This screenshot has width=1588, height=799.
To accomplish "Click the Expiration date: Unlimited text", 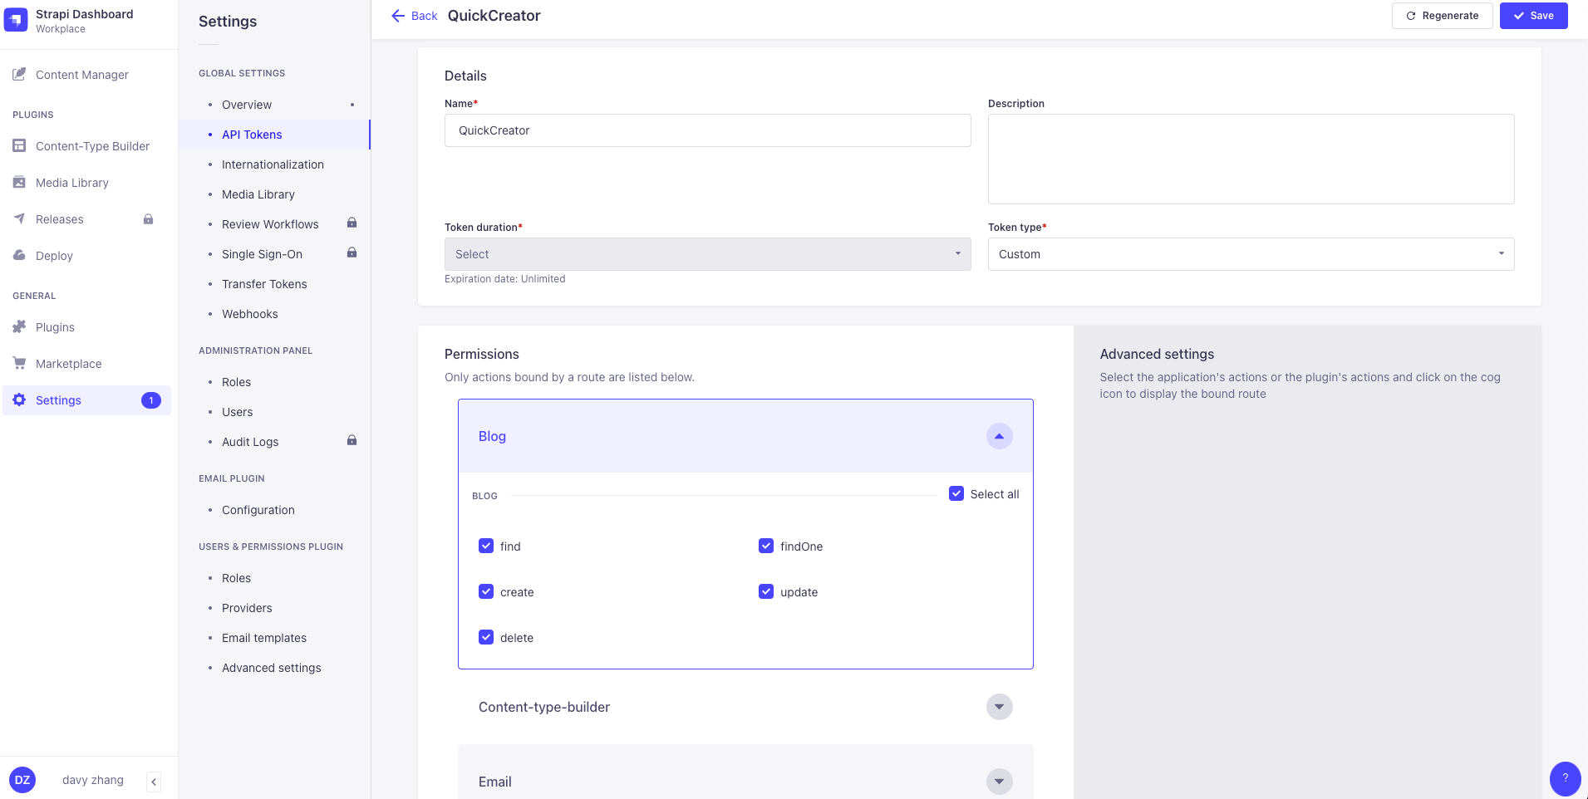I will (505, 279).
